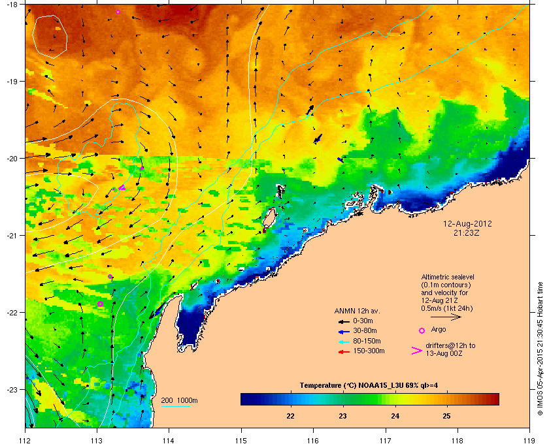549x444 pixels.
Task: Click the vertical IMOS copyright timestamp text
Action: pos(541,349)
